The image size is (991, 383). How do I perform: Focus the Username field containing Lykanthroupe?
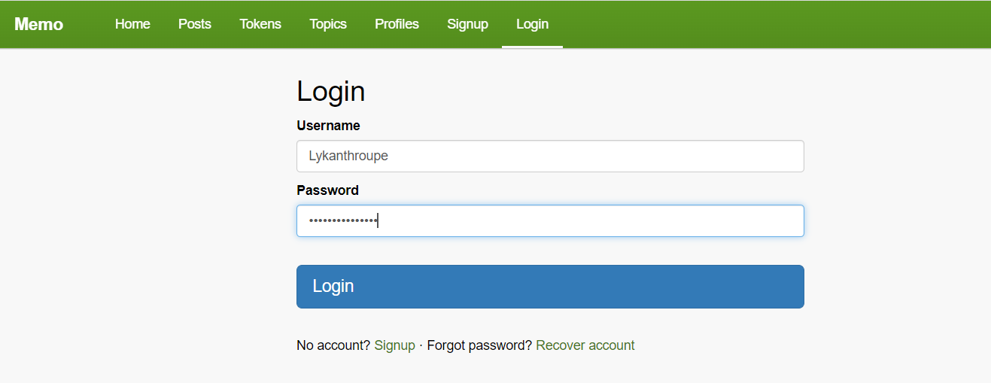(x=550, y=156)
